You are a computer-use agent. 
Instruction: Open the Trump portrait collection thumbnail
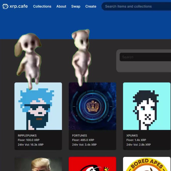[x=38, y=164]
